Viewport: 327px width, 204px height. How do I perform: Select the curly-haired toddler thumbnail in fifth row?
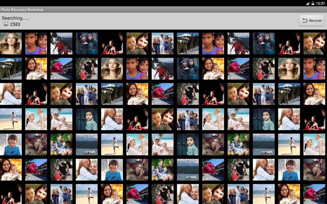coord(188,144)
